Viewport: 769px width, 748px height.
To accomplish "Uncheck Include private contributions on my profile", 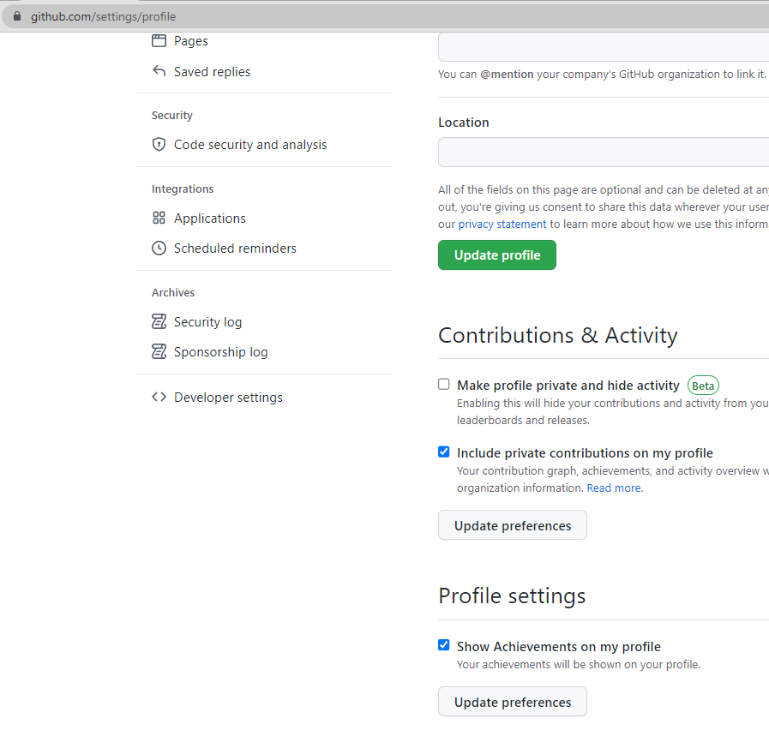I will click(x=443, y=452).
